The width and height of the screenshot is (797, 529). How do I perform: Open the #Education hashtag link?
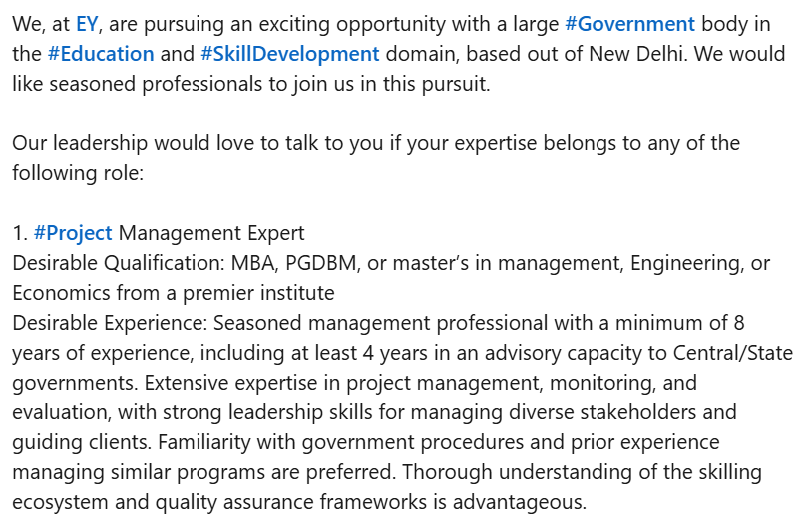(101, 54)
